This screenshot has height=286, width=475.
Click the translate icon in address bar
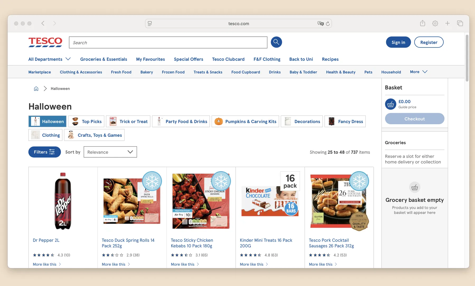320,23
